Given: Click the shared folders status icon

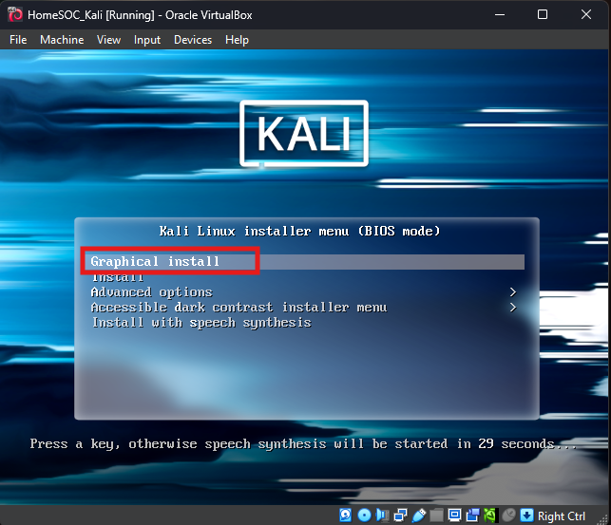Looking at the screenshot, I should pos(436,516).
